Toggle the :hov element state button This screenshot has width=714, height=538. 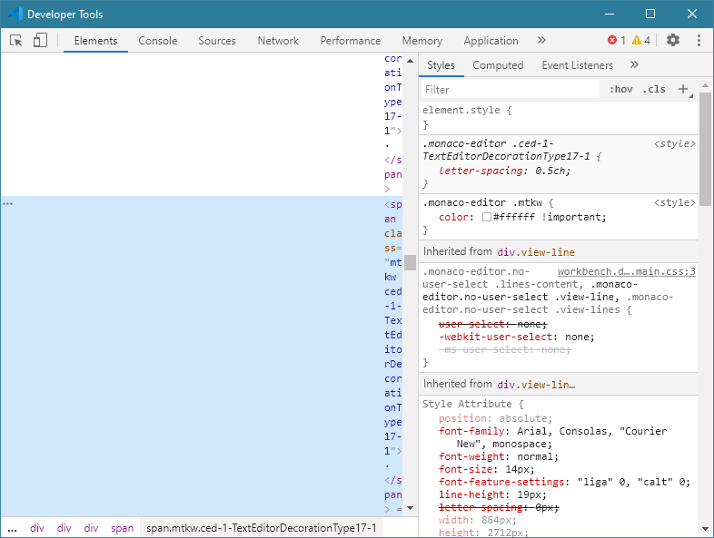[x=621, y=89]
